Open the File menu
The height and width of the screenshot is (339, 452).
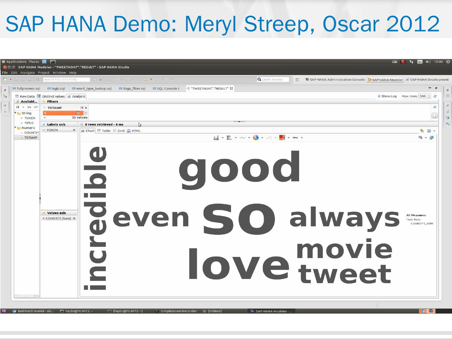click(5, 73)
